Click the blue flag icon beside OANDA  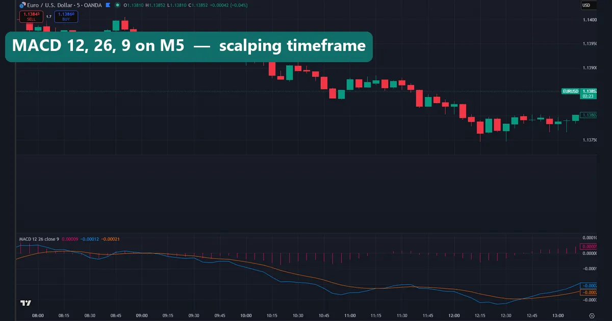(108, 5)
